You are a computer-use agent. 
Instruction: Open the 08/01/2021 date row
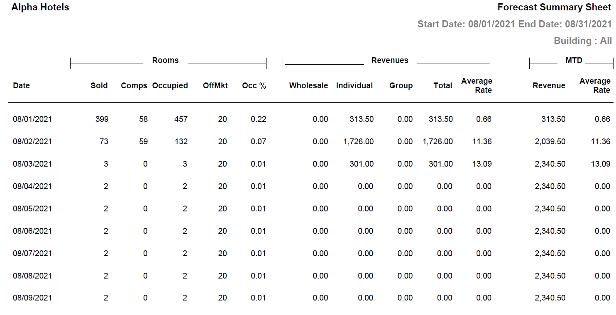(x=32, y=119)
